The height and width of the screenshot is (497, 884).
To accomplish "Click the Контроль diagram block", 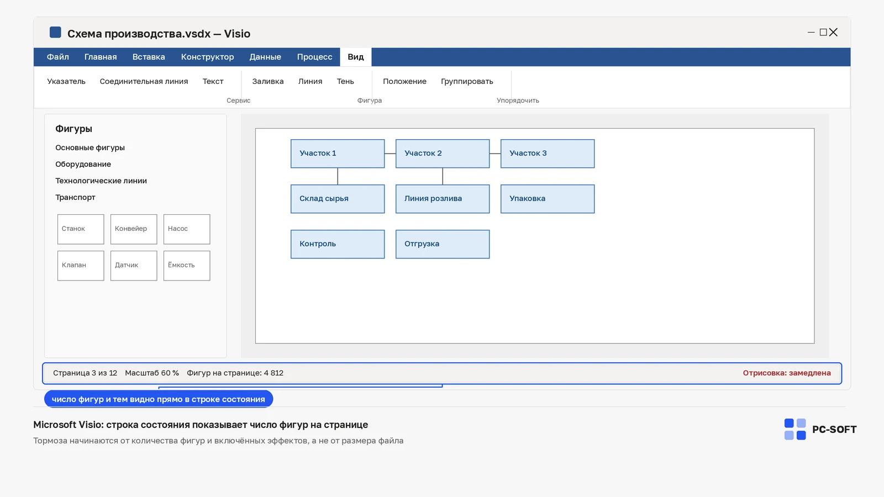I will (x=338, y=244).
